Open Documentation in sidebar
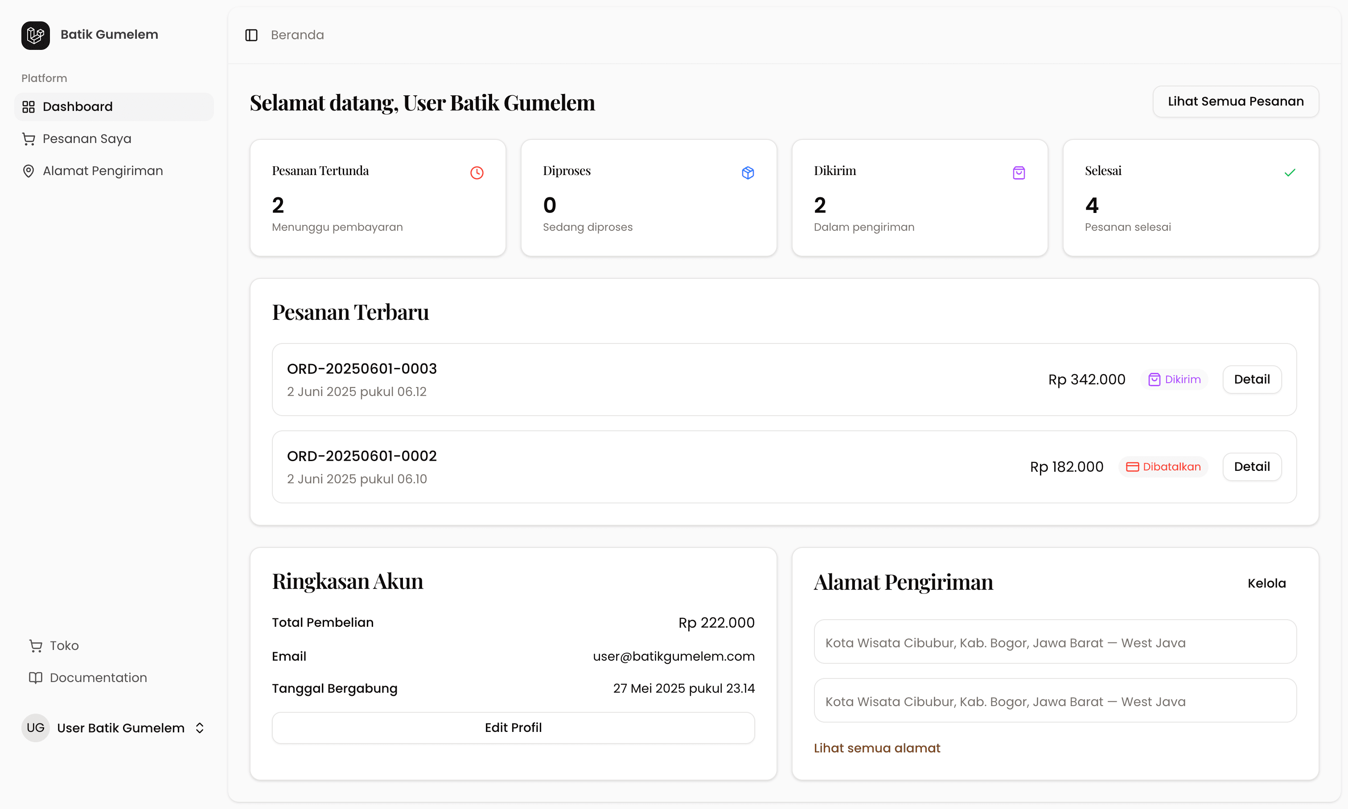This screenshot has width=1348, height=809. (x=114, y=678)
